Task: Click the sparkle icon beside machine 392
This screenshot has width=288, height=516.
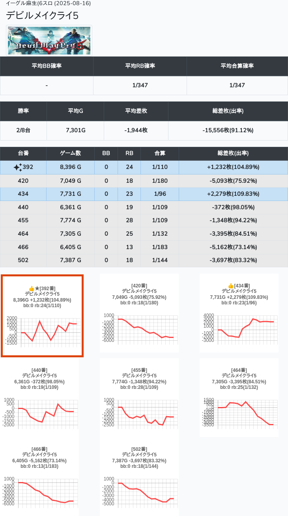Action: click(17, 167)
